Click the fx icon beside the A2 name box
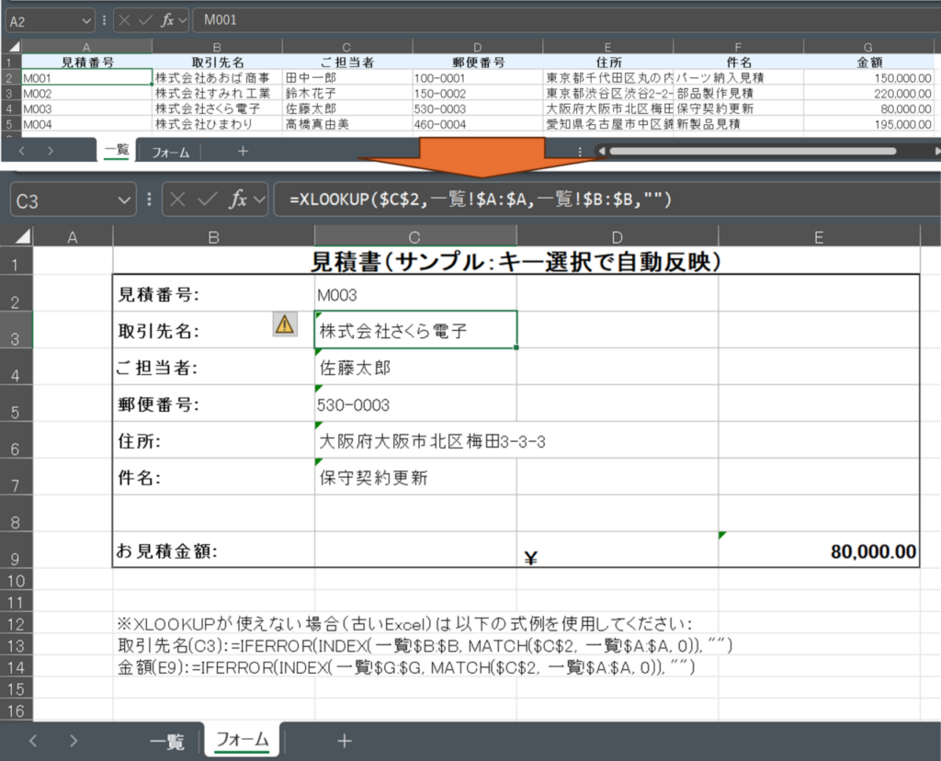941x761 pixels. tap(167, 19)
